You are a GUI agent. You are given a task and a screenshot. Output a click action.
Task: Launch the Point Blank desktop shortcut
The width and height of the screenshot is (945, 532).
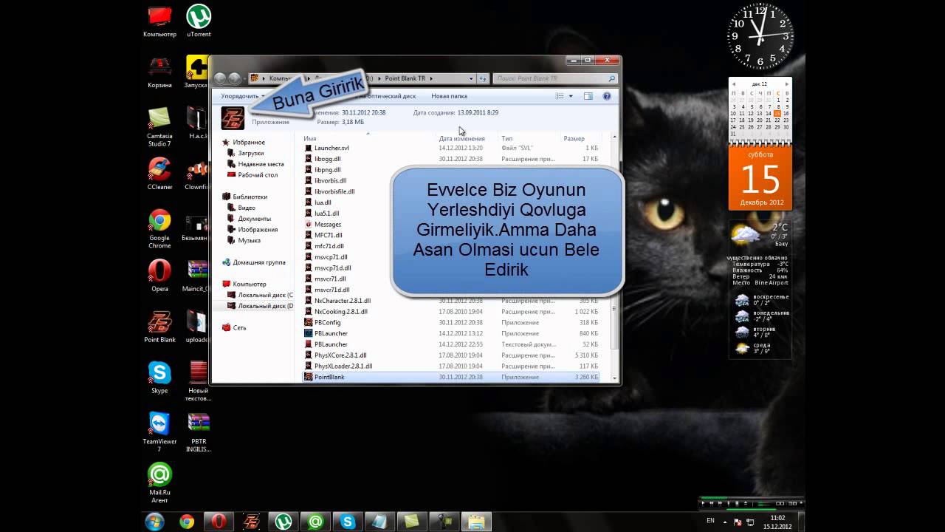click(x=159, y=327)
